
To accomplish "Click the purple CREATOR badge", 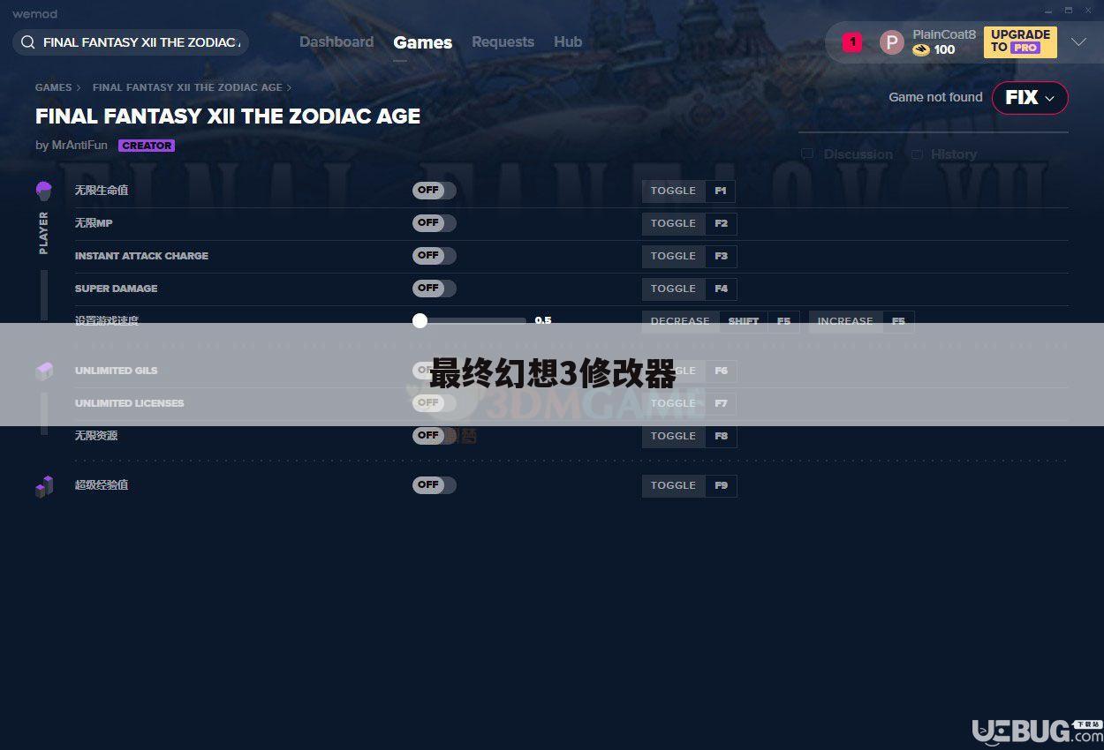I will coord(147,146).
